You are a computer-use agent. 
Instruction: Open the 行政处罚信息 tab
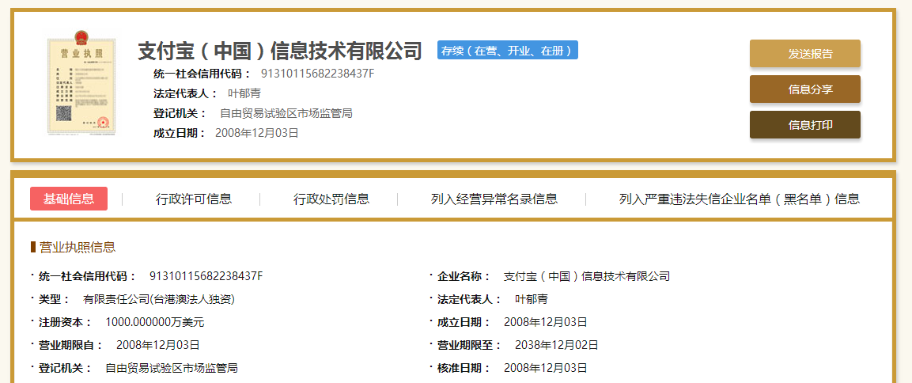click(x=331, y=199)
